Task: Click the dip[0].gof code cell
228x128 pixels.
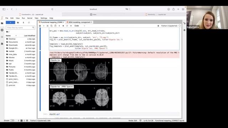Action: (x=114, y=114)
